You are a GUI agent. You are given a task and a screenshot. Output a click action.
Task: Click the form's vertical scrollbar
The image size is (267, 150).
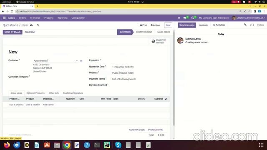tap(174, 78)
